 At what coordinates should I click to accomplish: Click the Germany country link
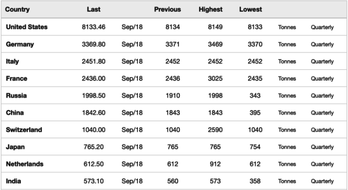click(x=20, y=45)
